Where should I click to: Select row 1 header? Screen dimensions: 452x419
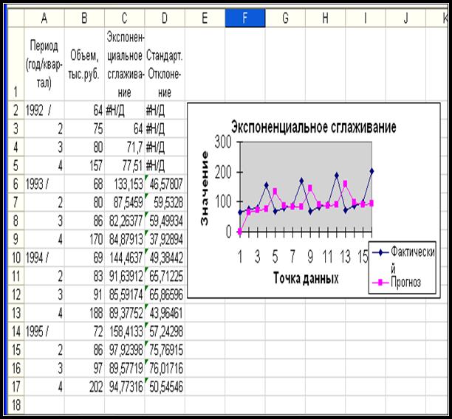tap(16, 64)
